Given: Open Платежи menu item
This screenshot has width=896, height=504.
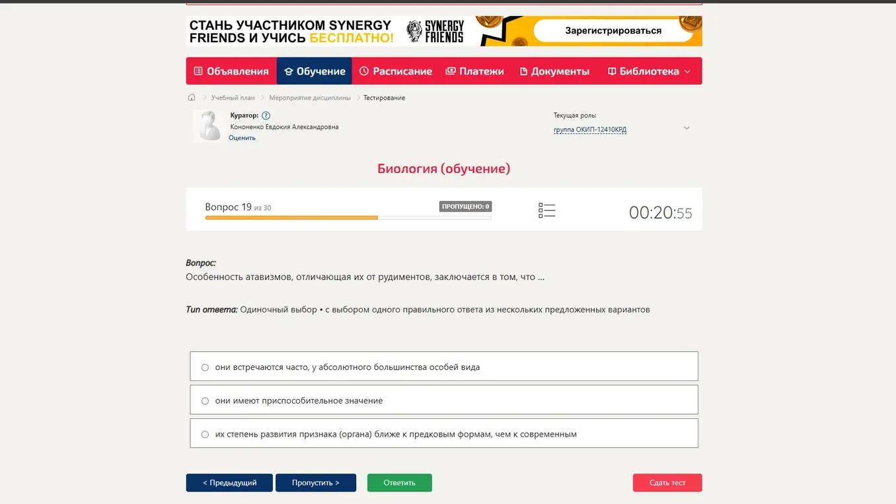Looking at the screenshot, I should pyautogui.click(x=474, y=71).
